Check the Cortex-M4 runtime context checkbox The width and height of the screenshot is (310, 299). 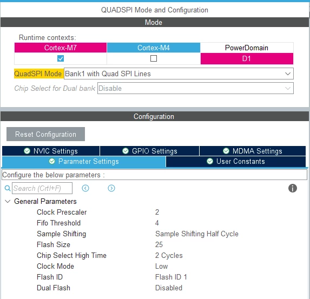pos(154,58)
